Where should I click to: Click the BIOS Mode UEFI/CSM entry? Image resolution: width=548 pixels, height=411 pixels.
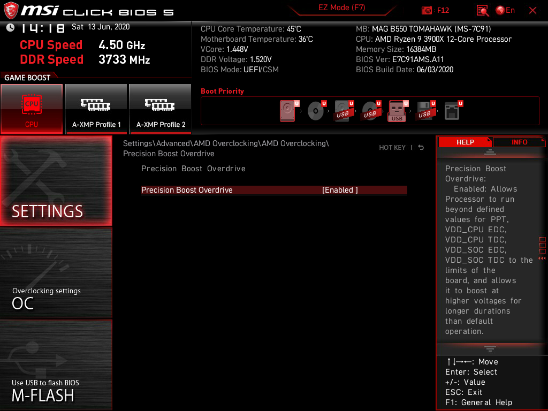239,70
